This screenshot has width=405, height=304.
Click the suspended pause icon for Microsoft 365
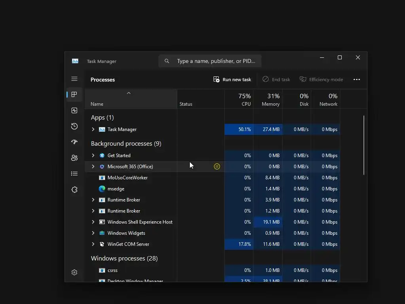pyautogui.click(x=217, y=167)
